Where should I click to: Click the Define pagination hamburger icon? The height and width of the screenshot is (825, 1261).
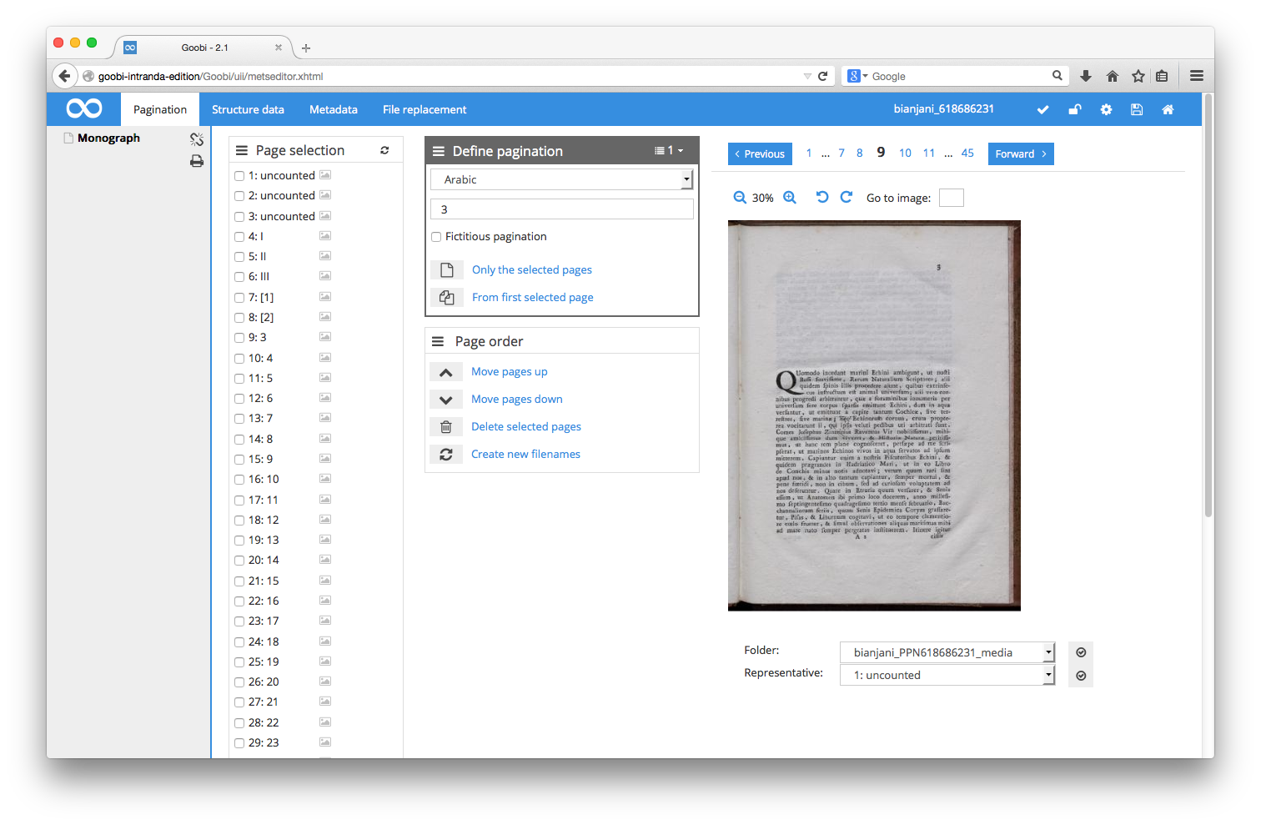[x=439, y=151]
